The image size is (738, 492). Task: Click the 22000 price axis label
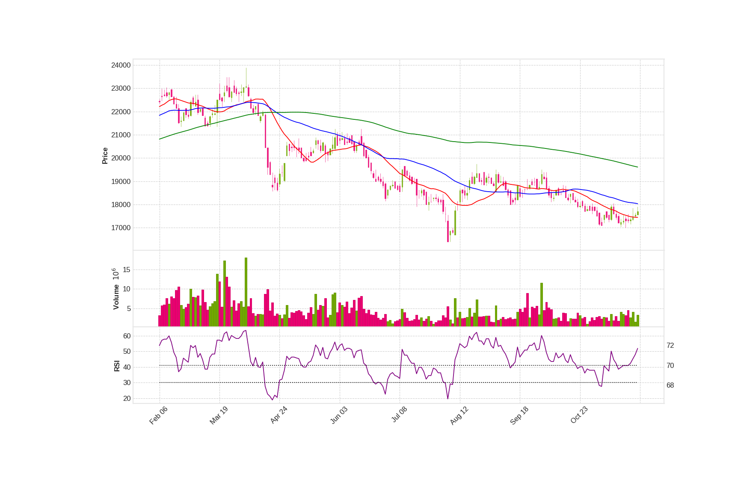(x=121, y=112)
